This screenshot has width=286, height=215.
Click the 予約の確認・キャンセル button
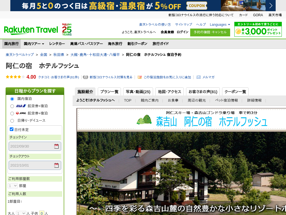coord(210,32)
